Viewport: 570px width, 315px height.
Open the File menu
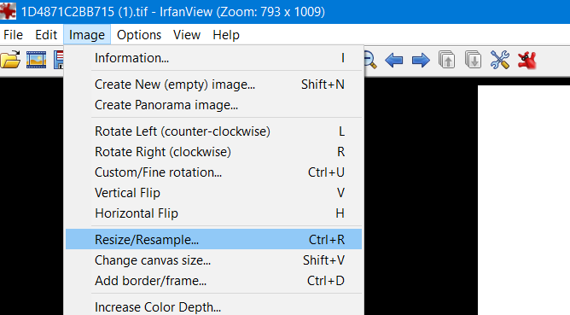coord(13,35)
